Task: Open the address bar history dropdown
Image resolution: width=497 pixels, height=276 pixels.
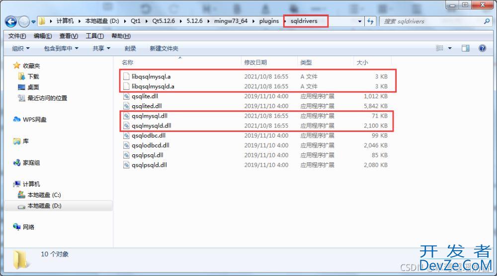Action: (x=360, y=21)
